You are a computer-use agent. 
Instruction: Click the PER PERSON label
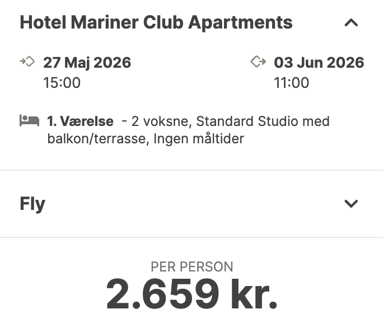191,267
